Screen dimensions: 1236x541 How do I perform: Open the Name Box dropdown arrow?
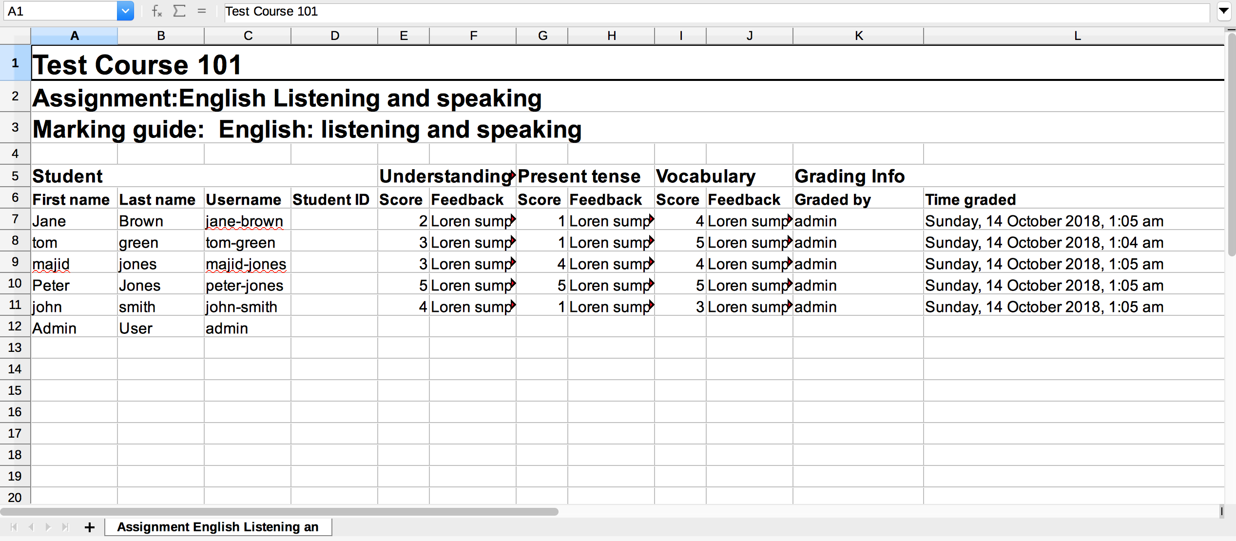click(125, 11)
